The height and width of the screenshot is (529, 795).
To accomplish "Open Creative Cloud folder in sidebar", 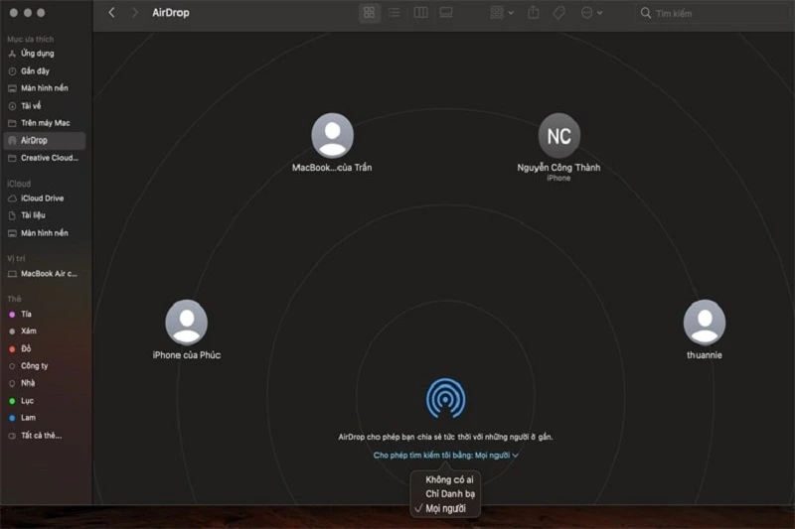I will pyautogui.click(x=44, y=158).
